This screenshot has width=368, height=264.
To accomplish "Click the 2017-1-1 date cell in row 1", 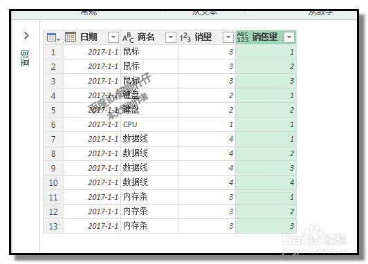I will (x=92, y=52).
